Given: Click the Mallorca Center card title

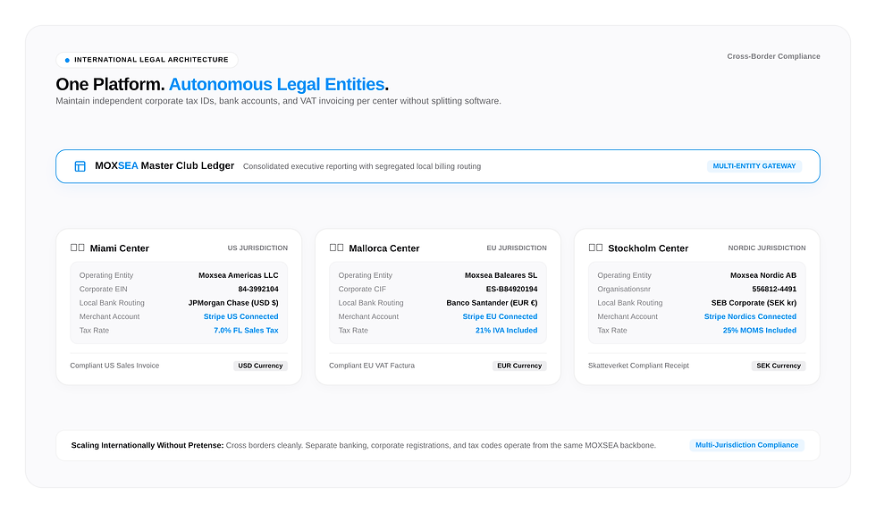Looking at the screenshot, I should click(x=383, y=248).
